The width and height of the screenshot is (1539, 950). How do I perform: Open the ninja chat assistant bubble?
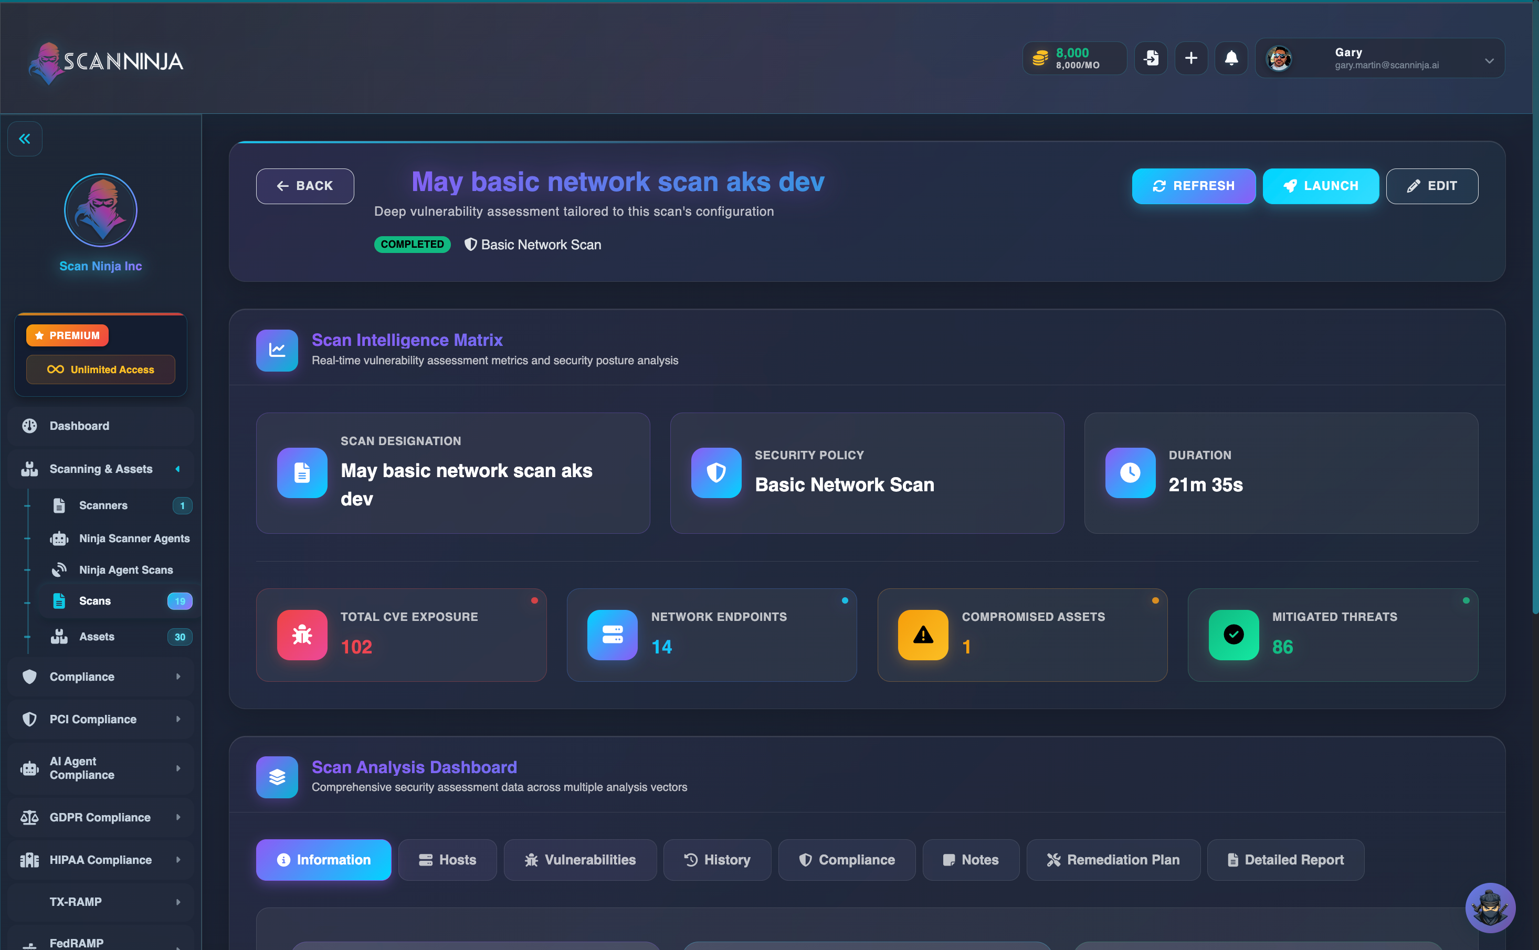[x=1490, y=908]
